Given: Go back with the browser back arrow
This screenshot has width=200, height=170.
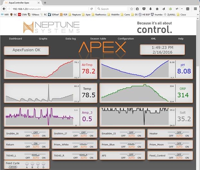Looking at the screenshot, I should pos(4,9).
